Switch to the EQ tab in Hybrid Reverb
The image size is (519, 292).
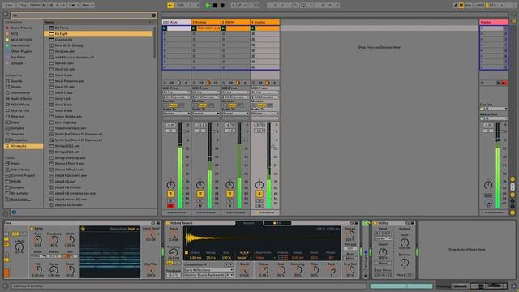(277, 223)
